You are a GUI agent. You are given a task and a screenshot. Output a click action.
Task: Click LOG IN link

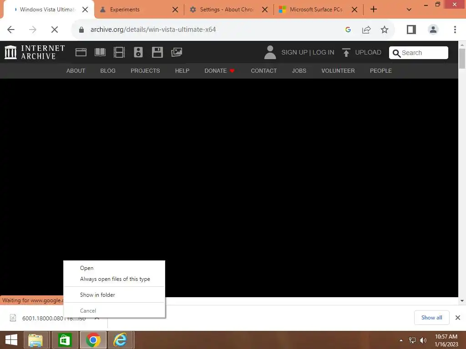[x=324, y=53]
